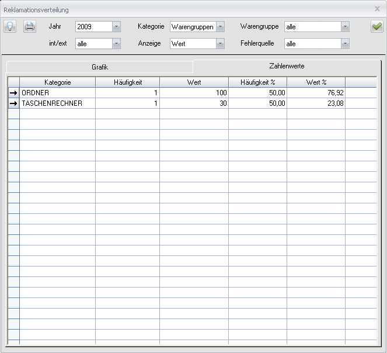
Task: Click the Jahr field showing 2009
Action: pos(93,27)
